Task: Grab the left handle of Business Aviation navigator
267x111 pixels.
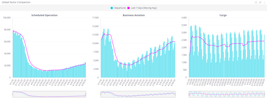Action: [101, 94]
